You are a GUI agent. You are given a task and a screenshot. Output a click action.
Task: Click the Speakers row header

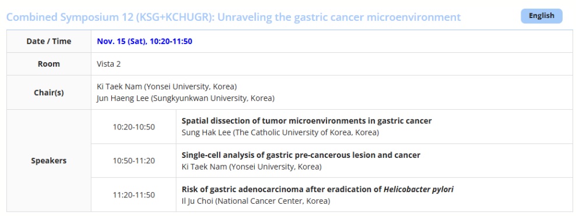click(49, 161)
